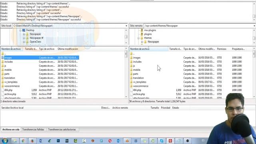Select the includes folder icon in local list
This screenshot has height=144, width=256.
coord(2,62)
